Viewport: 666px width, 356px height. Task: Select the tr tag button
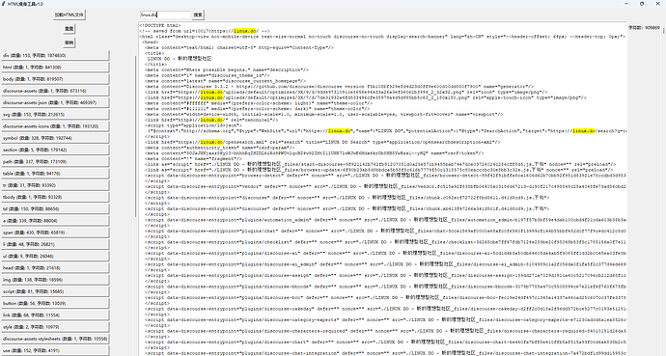pos(55,185)
